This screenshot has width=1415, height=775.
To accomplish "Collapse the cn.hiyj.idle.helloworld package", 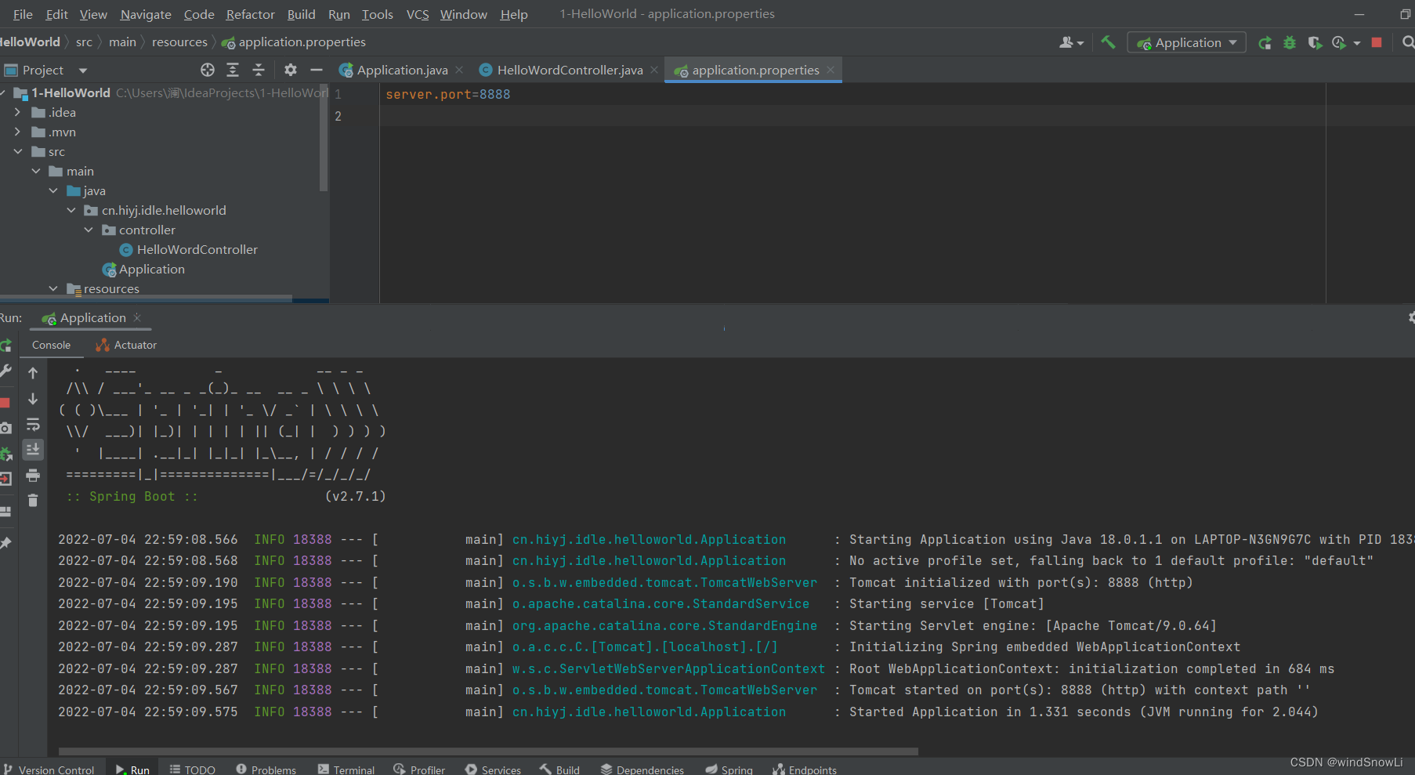I will (71, 210).
